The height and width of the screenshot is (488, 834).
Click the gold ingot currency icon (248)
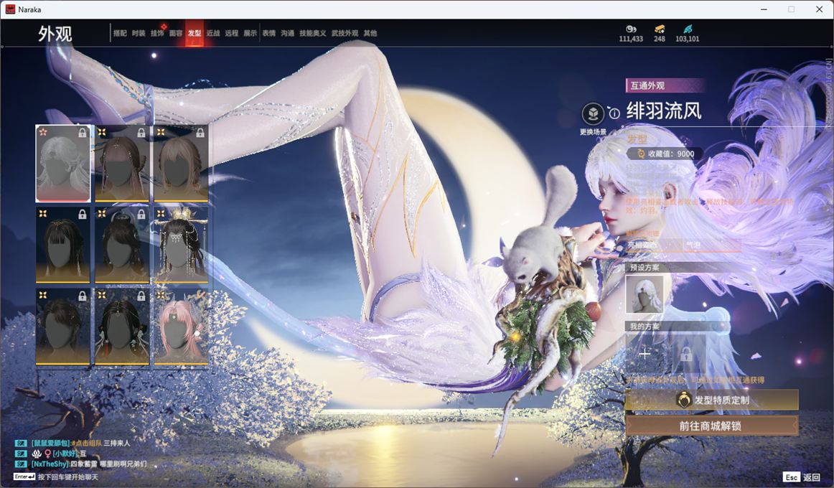click(660, 29)
